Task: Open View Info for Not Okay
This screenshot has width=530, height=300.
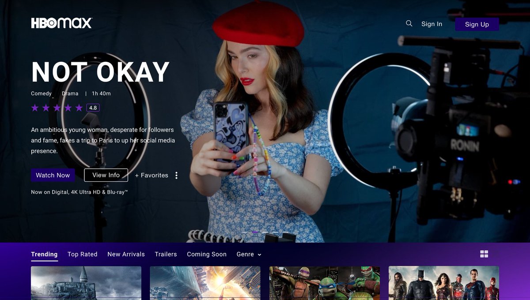Action: pos(106,175)
